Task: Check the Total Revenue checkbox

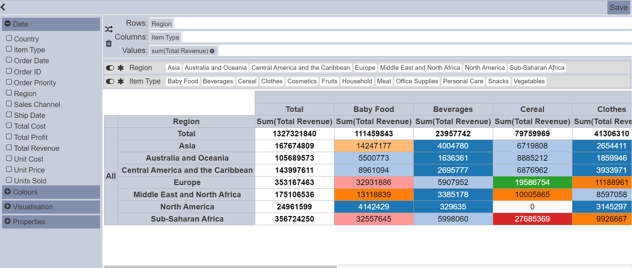Action: (x=9, y=147)
